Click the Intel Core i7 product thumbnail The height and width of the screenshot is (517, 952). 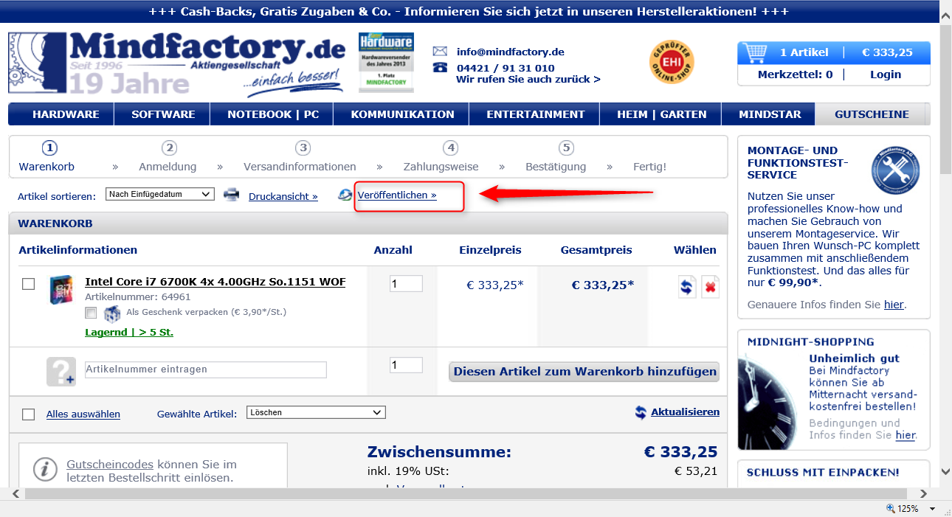pos(61,290)
